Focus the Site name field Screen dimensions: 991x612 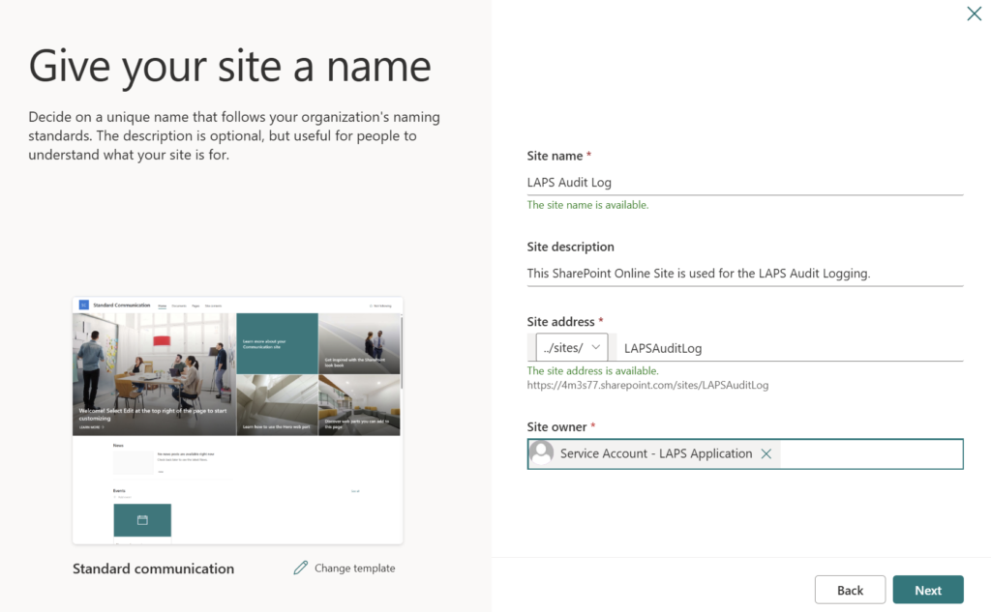(x=743, y=182)
